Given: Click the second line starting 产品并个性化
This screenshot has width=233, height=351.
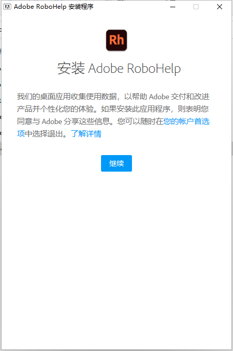Looking at the screenshot, I should tap(113, 109).
